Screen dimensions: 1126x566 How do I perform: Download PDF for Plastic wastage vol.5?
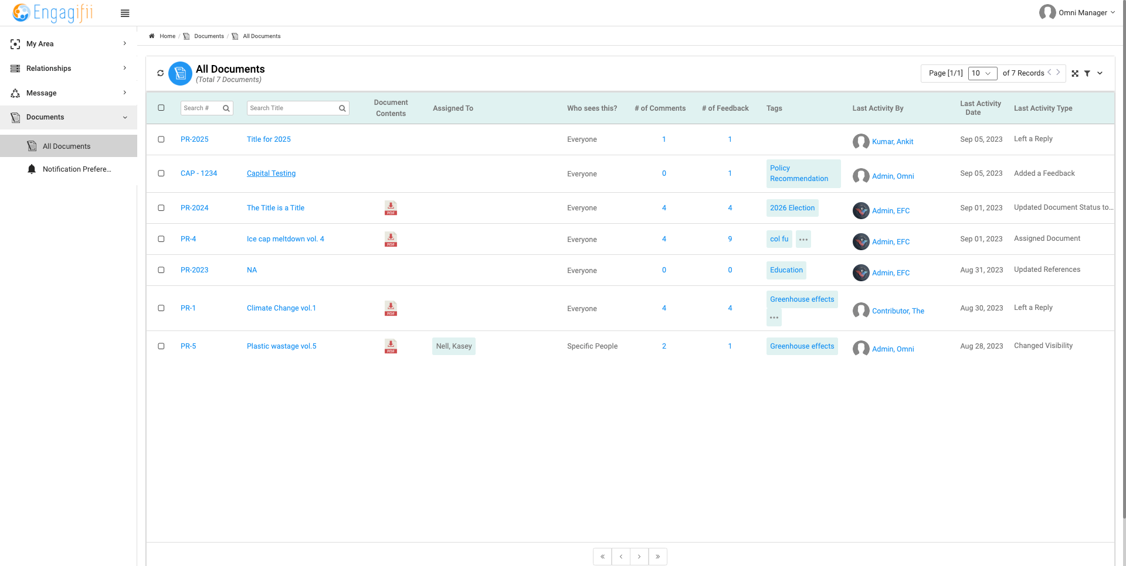[x=391, y=346]
